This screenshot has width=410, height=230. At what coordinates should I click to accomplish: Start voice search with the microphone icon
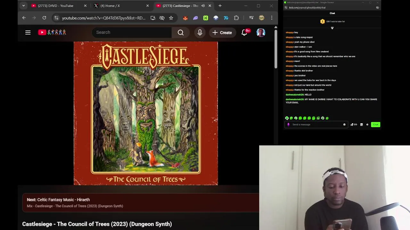click(x=200, y=32)
